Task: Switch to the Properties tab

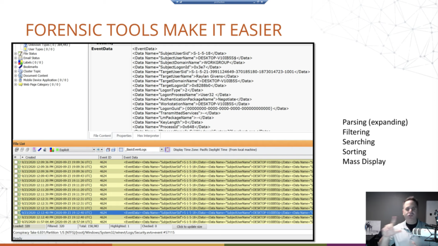Action: pos(124,135)
